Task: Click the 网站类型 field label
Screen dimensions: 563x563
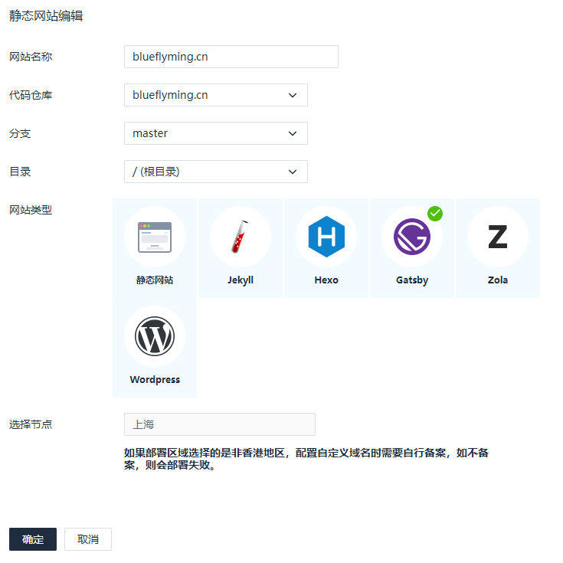Action: 31,210
